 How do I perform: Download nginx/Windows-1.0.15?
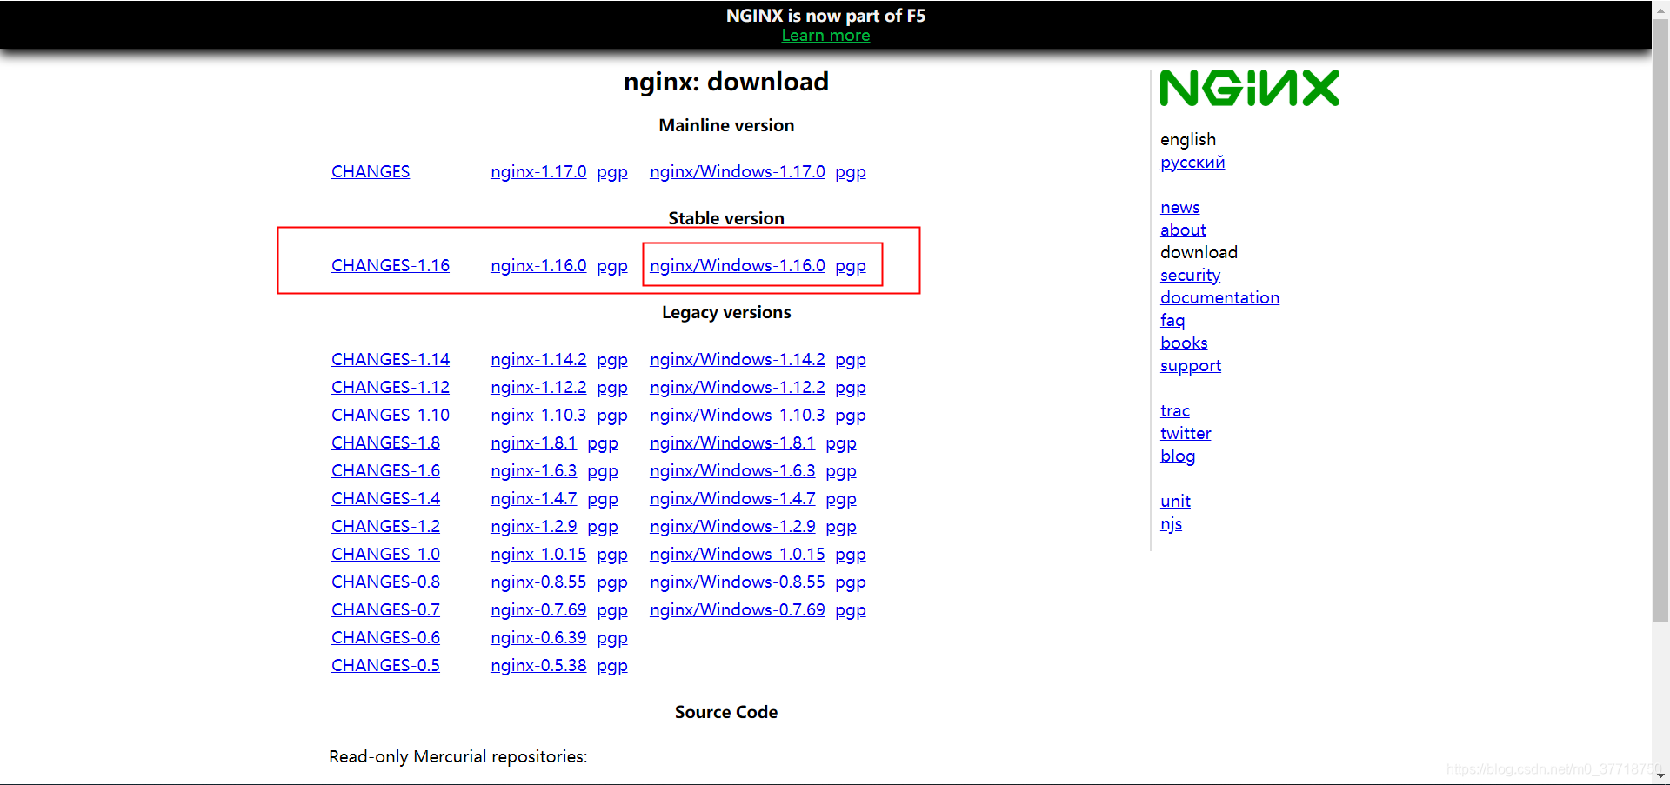point(738,554)
